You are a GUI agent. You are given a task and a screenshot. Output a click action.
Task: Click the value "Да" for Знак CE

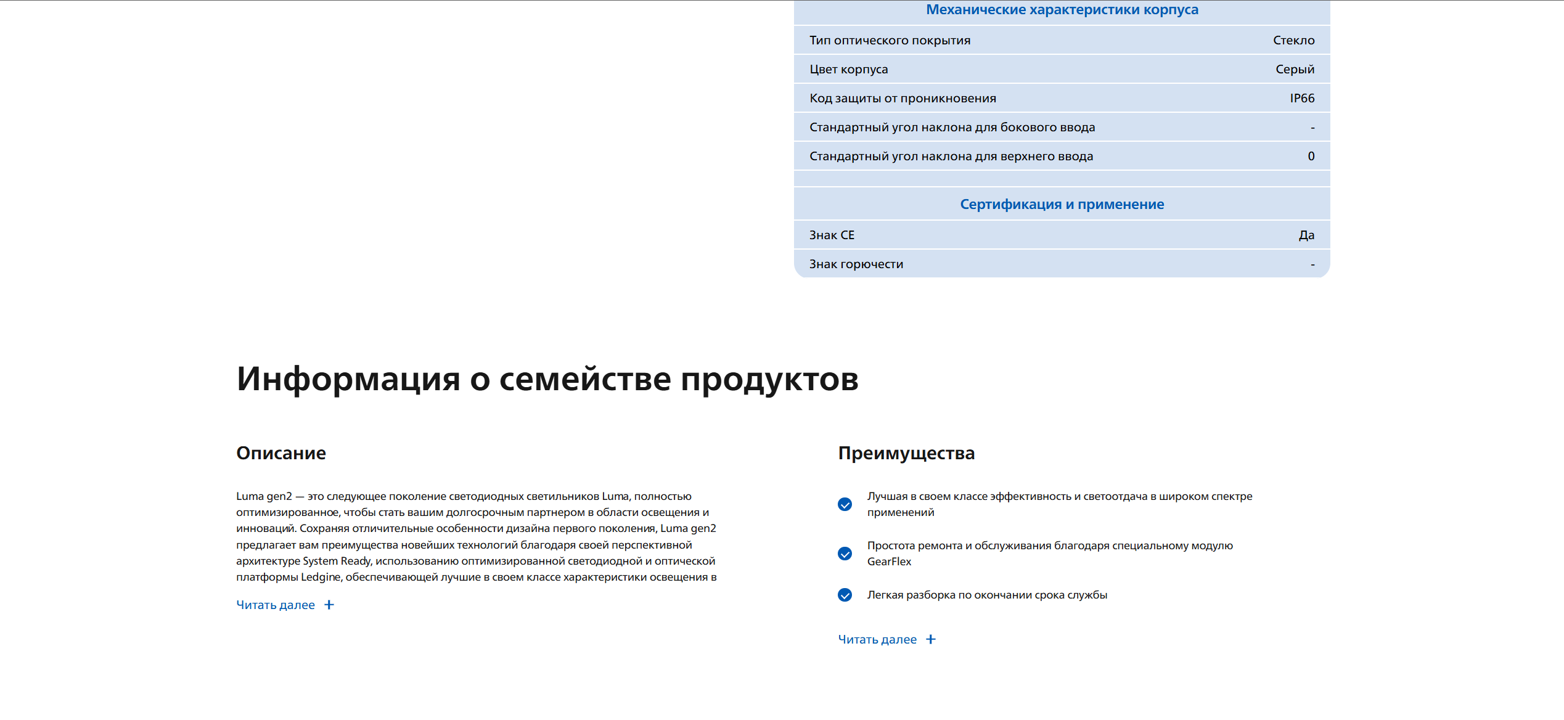tap(1306, 235)
